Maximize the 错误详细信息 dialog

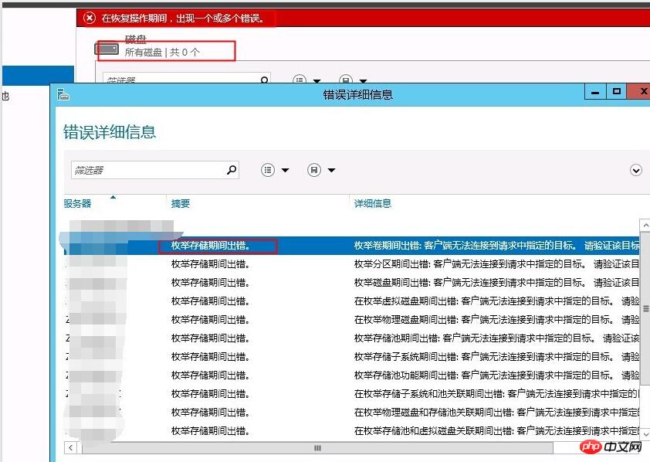[617, 92]
